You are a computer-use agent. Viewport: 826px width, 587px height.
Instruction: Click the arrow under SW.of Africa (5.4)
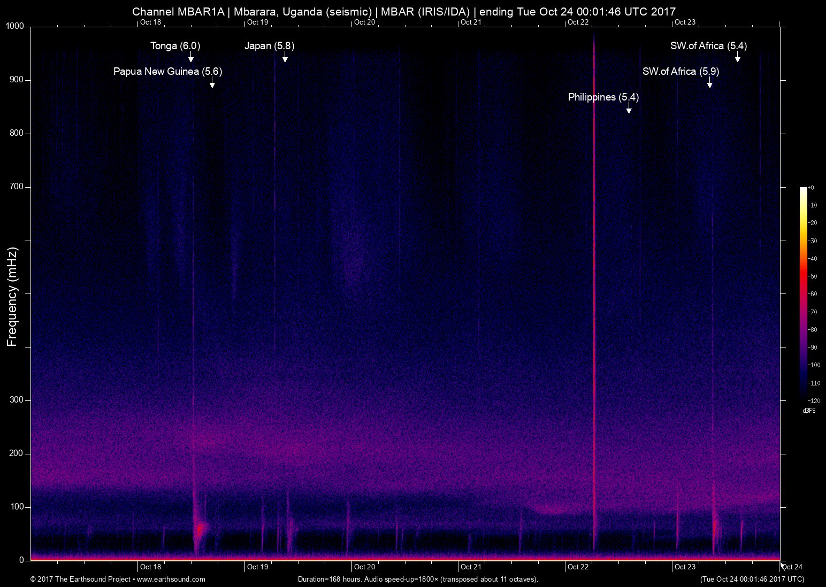coord(738,58)
